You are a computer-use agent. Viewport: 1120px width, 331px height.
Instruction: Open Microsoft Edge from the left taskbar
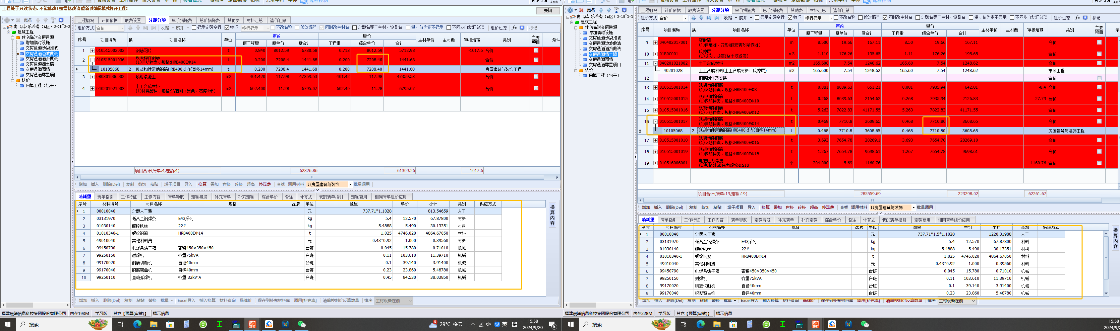coord(137,324)
